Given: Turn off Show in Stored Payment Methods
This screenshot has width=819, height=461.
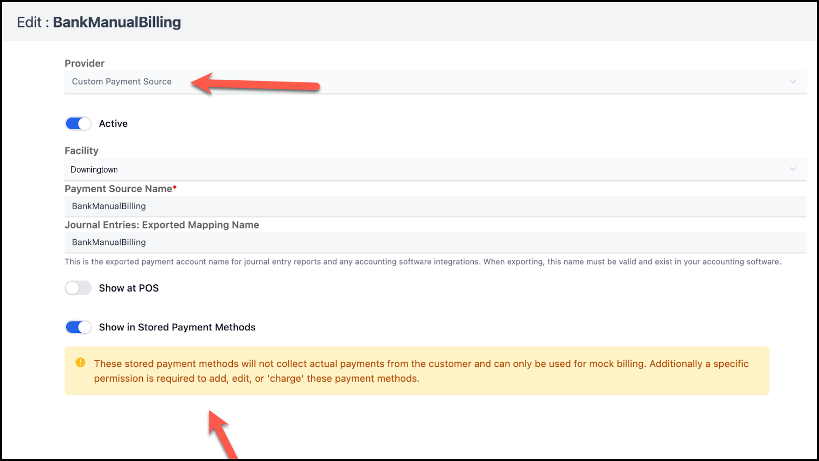Looking at the screenshot, I should (x=78, y=327).
